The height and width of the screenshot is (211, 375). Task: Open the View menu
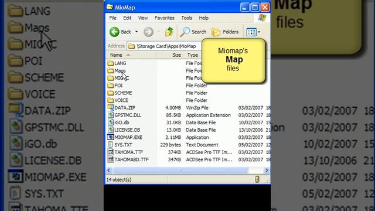143,18
